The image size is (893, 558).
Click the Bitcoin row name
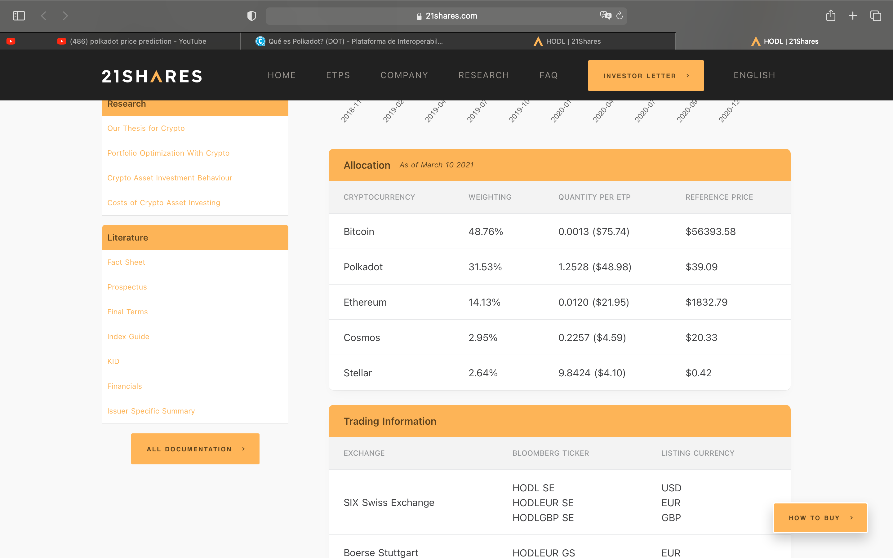pos(359,231)
